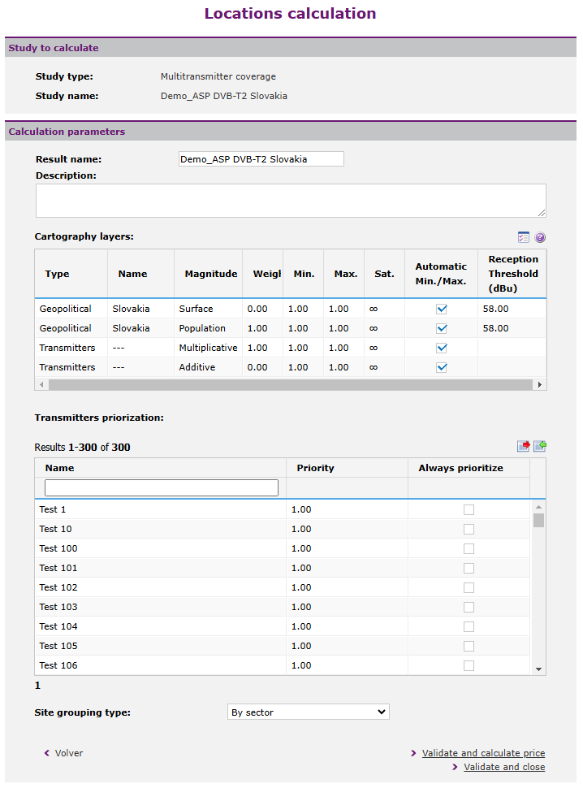The width and height of the screenshot is (583, 788).
Task: Sort by transmitters Name column header
Action: [x=60, y=468]
